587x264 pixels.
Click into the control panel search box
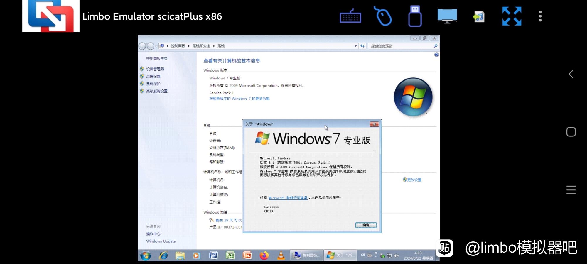tap(401, 46)
